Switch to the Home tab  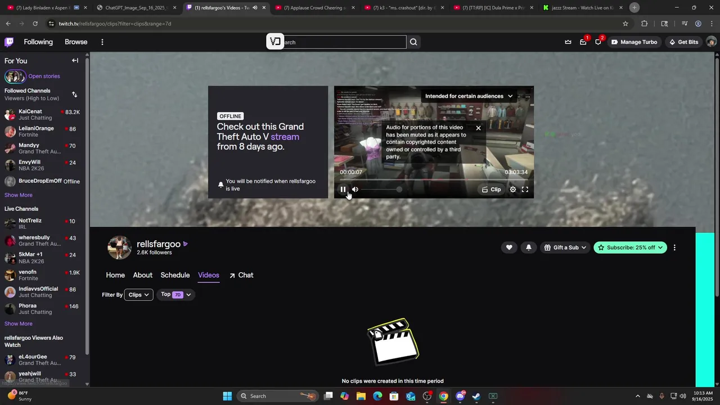(115, 275)
